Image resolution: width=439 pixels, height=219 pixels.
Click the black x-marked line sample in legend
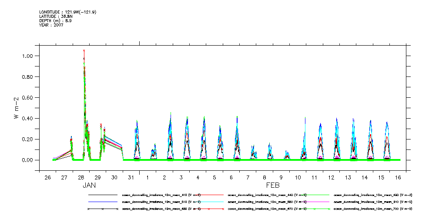[x=103, y=209]
